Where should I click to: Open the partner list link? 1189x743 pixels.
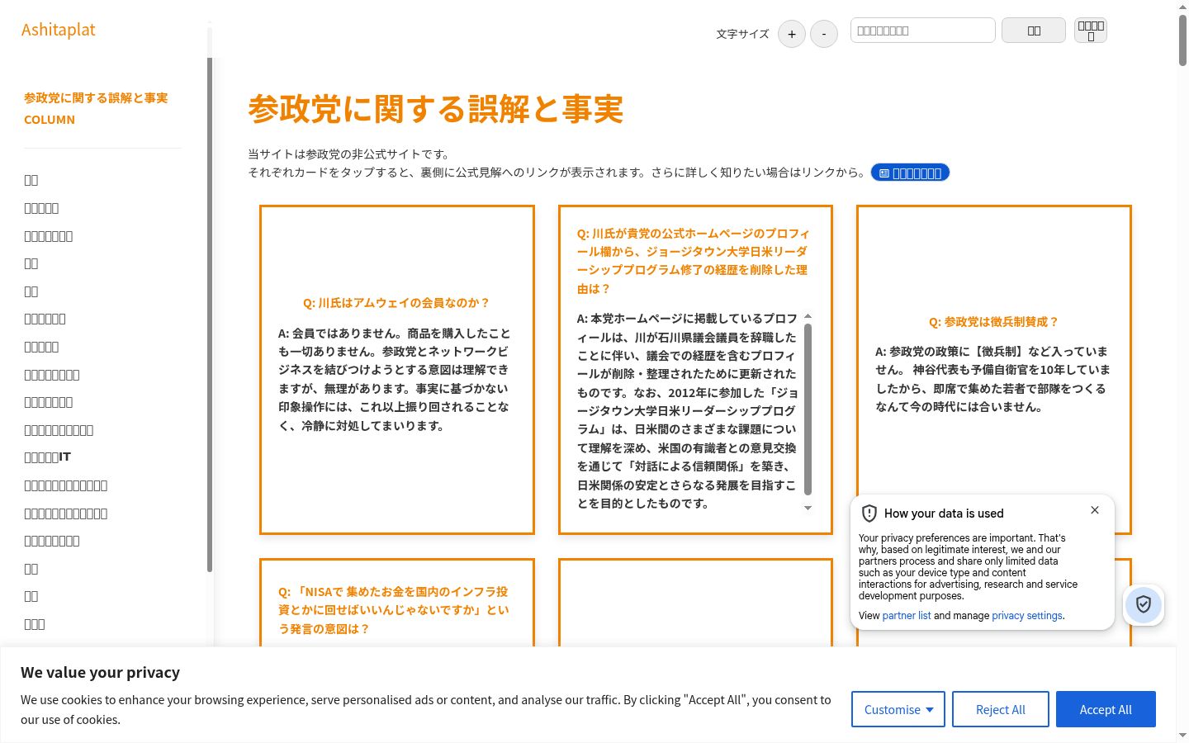pos(907,616)
